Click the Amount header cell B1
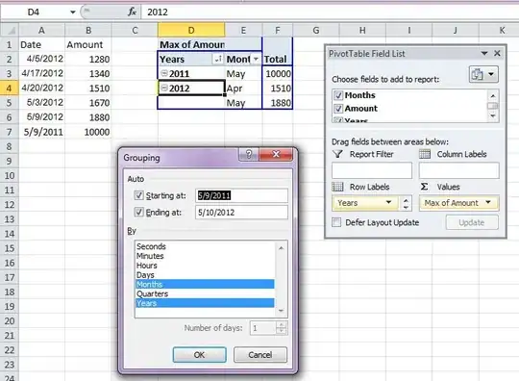 pyautogui.click(x=88, y=44)
